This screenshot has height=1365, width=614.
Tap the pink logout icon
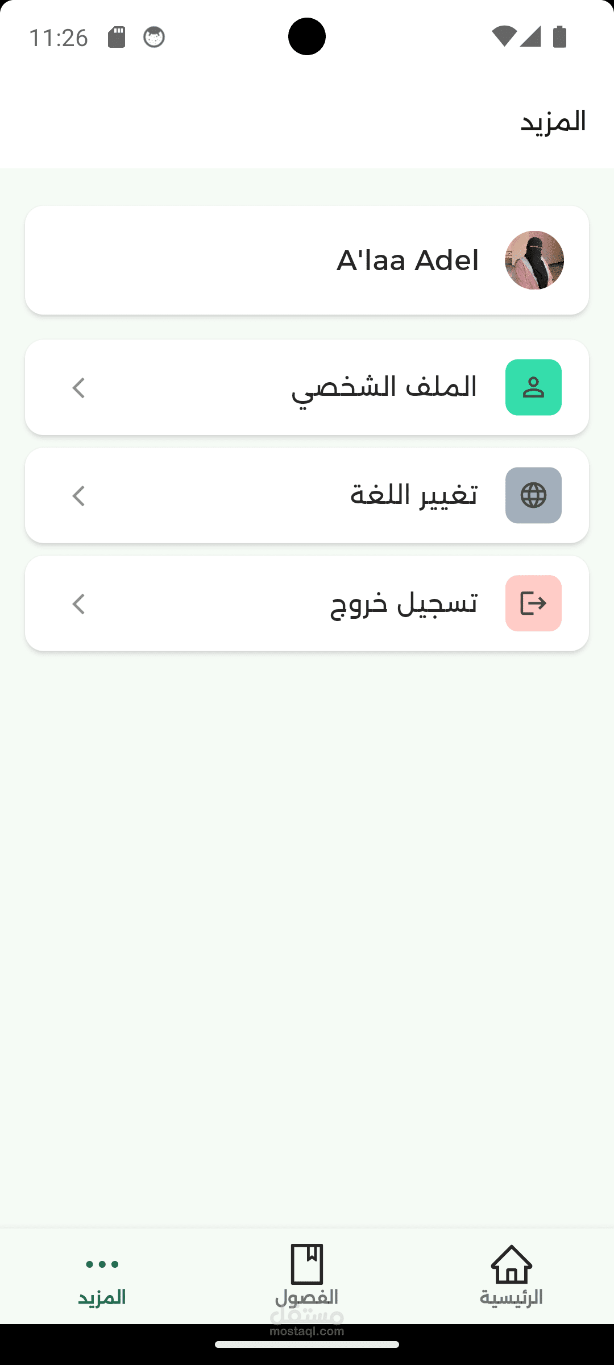click(533, 603)
